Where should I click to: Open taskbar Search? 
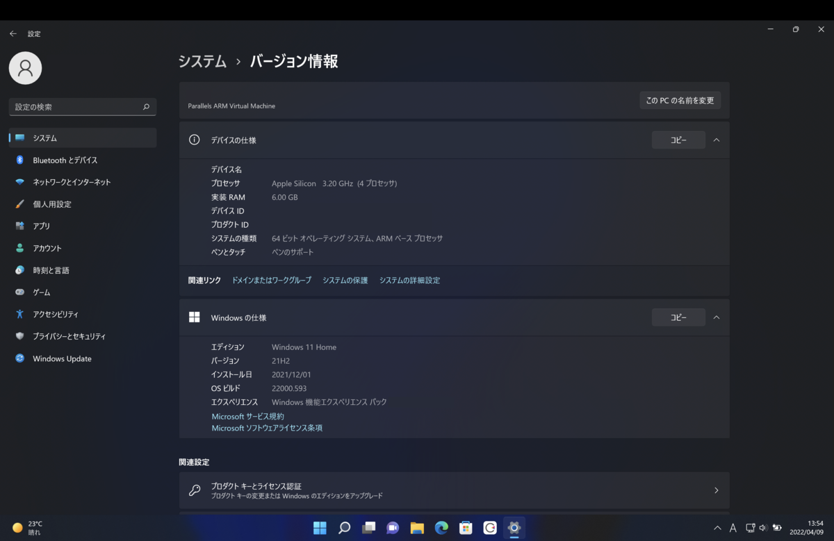point(344,528)
